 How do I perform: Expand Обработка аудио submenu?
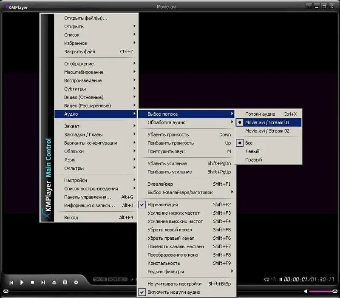pyautogui.click(x=187, y=122)
